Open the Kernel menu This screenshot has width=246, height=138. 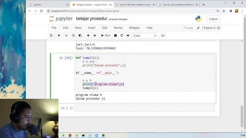coord(118,28)
